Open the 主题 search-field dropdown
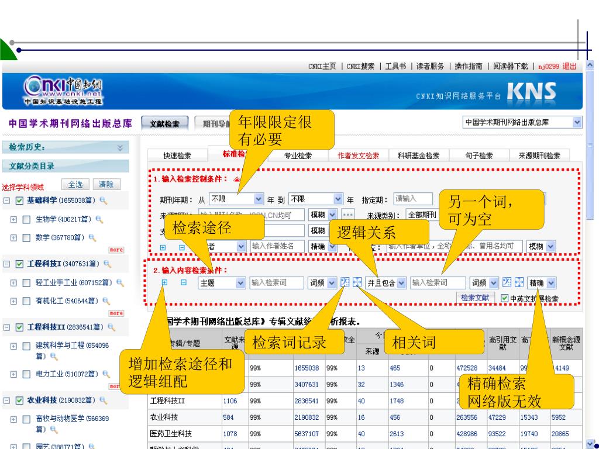 pyautogui.click(x=222, y=283)
